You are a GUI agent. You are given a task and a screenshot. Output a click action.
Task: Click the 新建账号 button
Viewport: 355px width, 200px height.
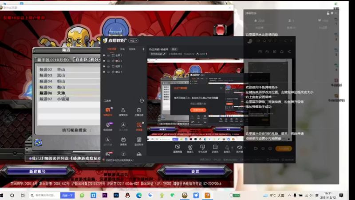point(38,172)
